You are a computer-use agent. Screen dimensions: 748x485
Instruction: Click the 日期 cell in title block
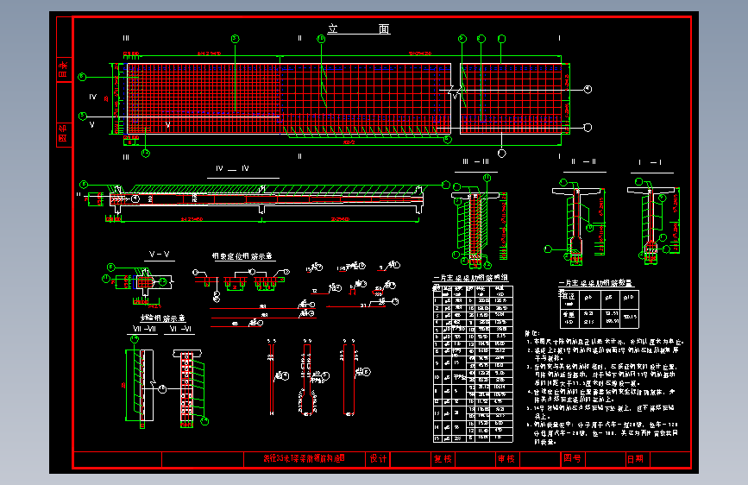coord(636,459)
